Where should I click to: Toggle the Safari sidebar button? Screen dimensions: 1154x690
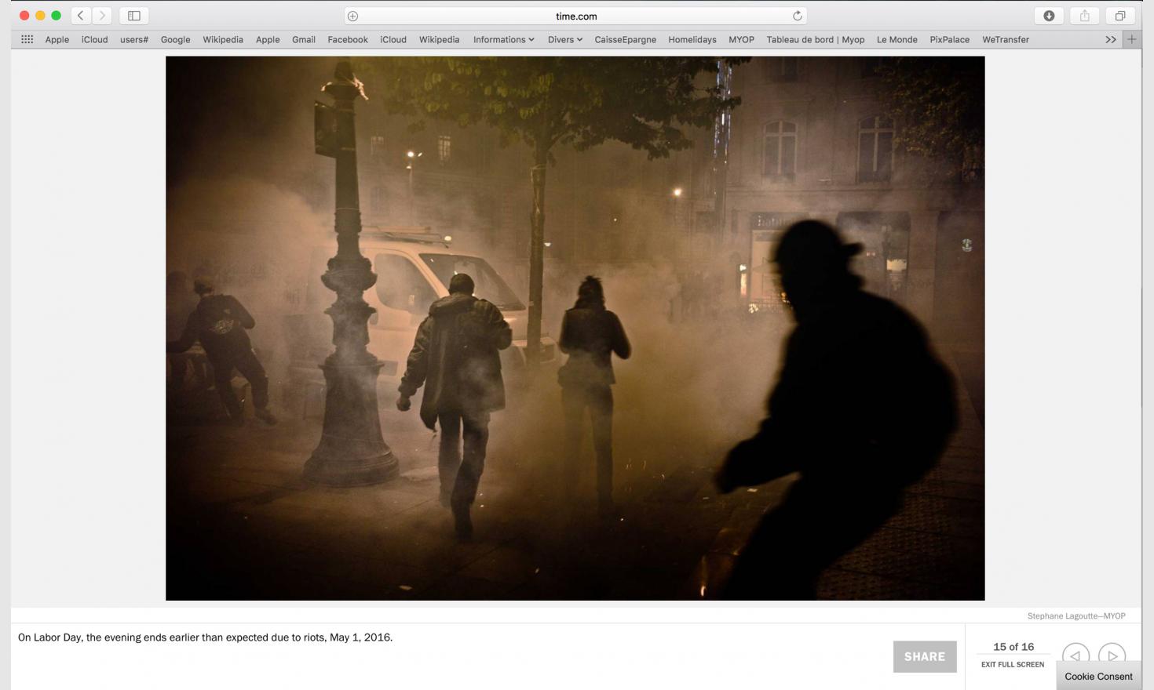coord(134,16)
